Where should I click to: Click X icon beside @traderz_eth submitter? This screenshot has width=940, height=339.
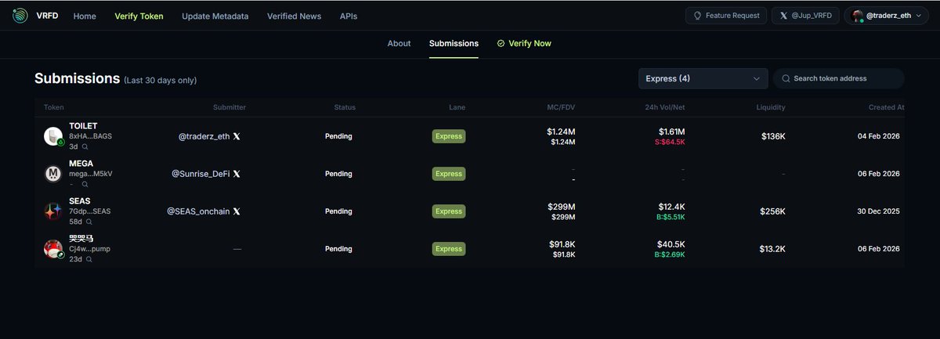click(x=237, y=136)
